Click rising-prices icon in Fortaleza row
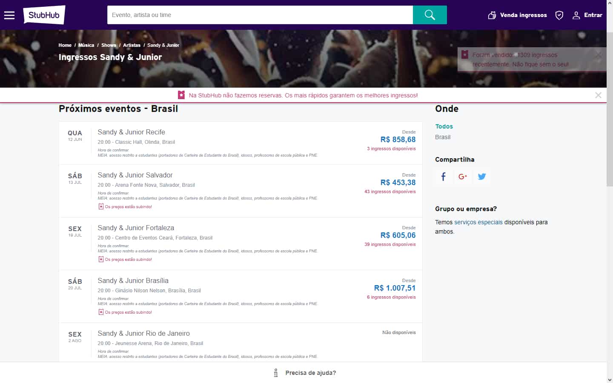The width and height of the screenshot is (613, 383). click(x=101, y=259)
